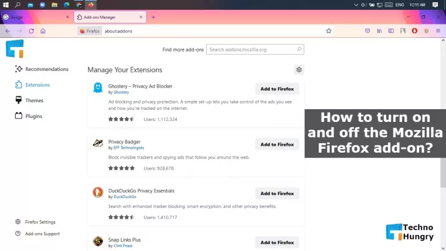Screen dimensions: 446x251
Task: Open the Clint Priest author link
Action: (123, 246)
